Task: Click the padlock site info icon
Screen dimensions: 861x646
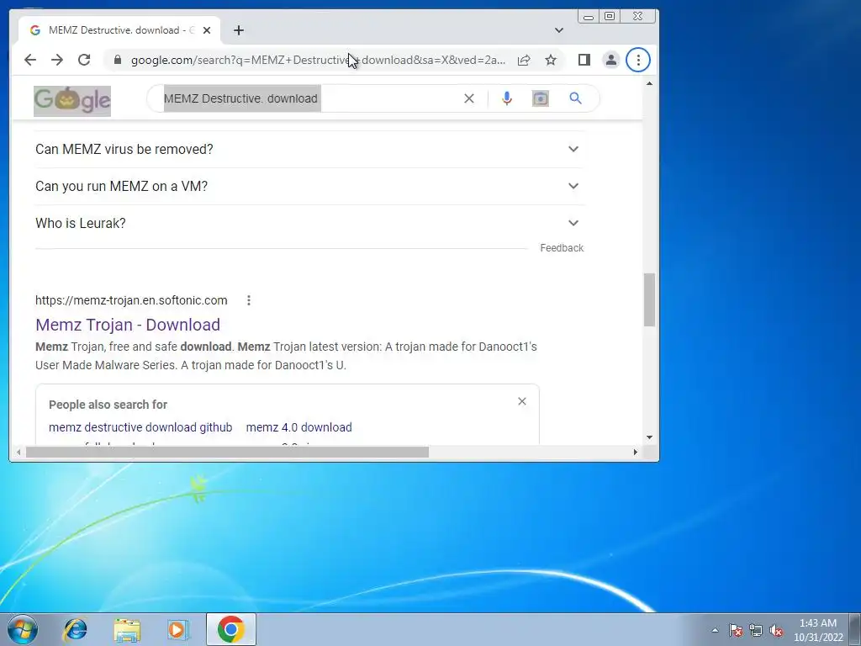Action: pyautogui.click(x=118, y=60)
